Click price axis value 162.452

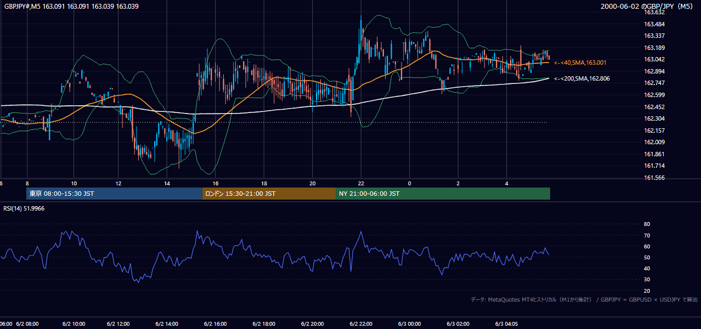[x=654, y=107]
